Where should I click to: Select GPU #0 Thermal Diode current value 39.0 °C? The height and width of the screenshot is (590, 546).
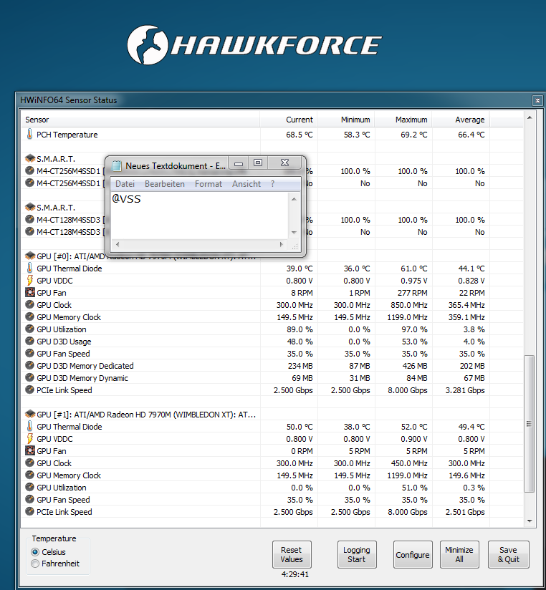click(300, 269)
